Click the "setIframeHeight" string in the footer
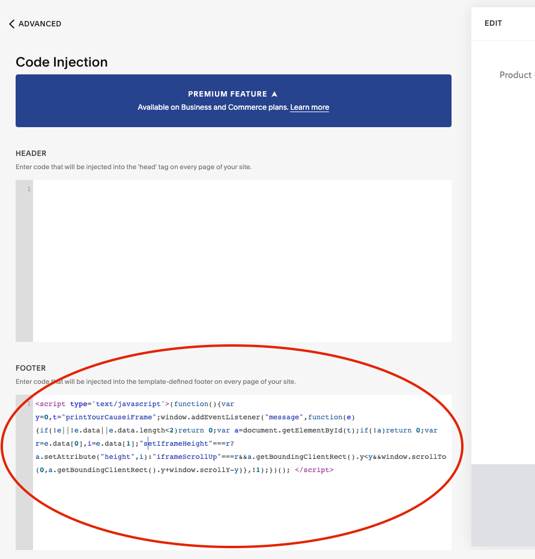The height and width of the screenshot is (559, 535). click(176, 443)
